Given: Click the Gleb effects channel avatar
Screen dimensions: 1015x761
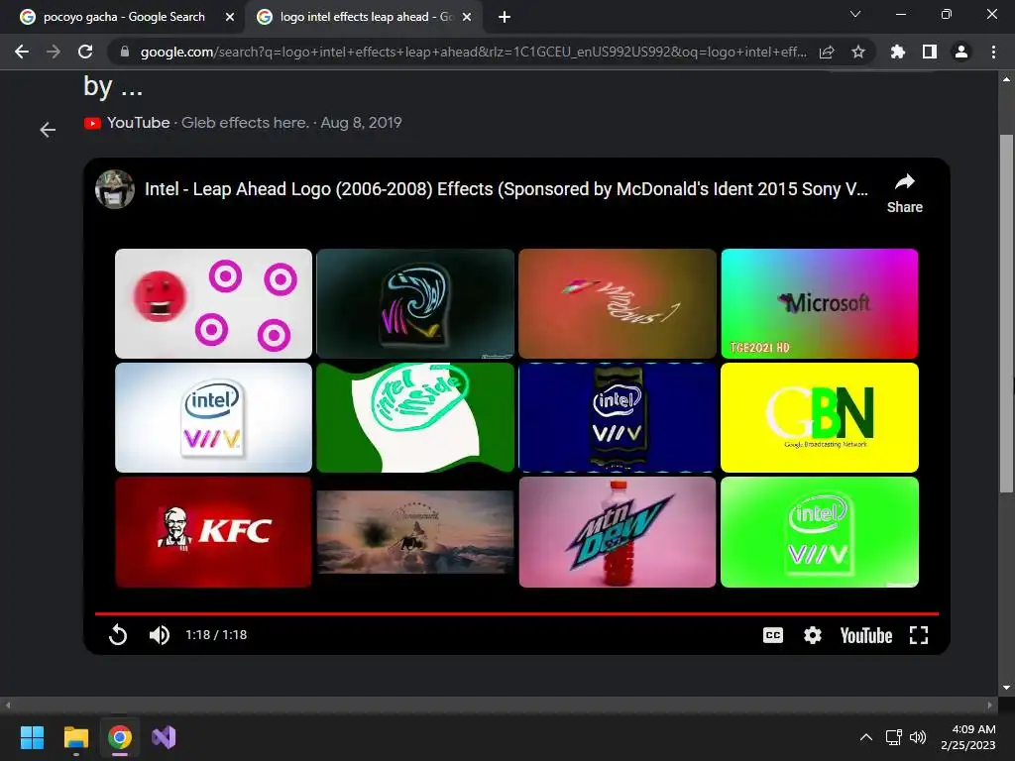Looking at the screenshot, I should [x=115, y=189].
